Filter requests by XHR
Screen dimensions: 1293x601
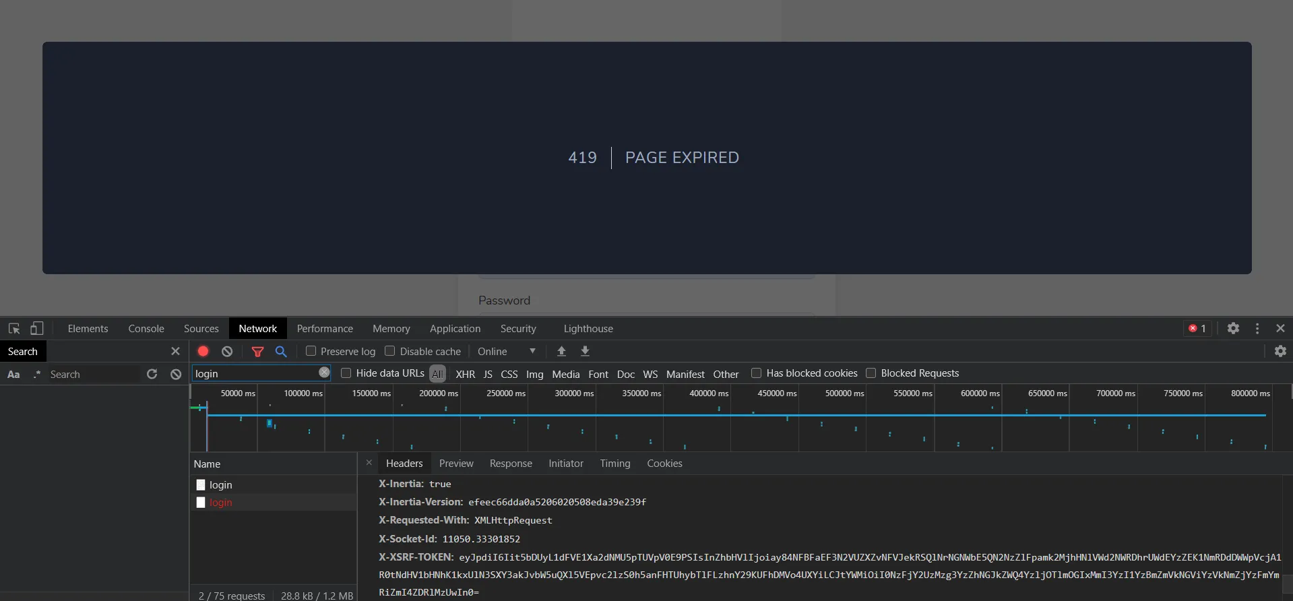click(x=466, y=374)
